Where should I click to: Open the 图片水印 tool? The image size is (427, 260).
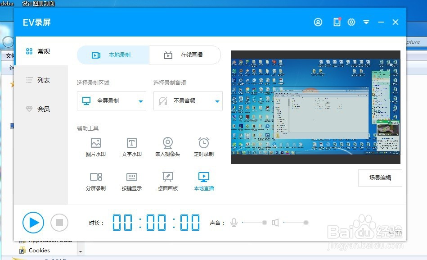95,147
